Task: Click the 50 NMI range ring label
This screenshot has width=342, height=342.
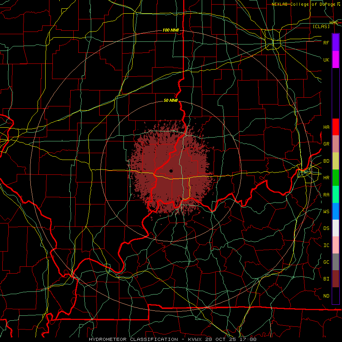Action: click(171, 100)
